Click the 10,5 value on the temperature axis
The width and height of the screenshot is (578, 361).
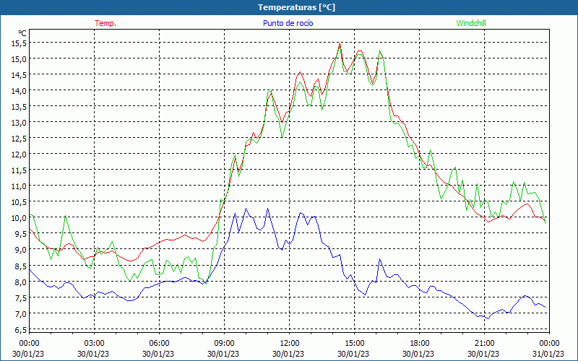(x=20, y=202)
